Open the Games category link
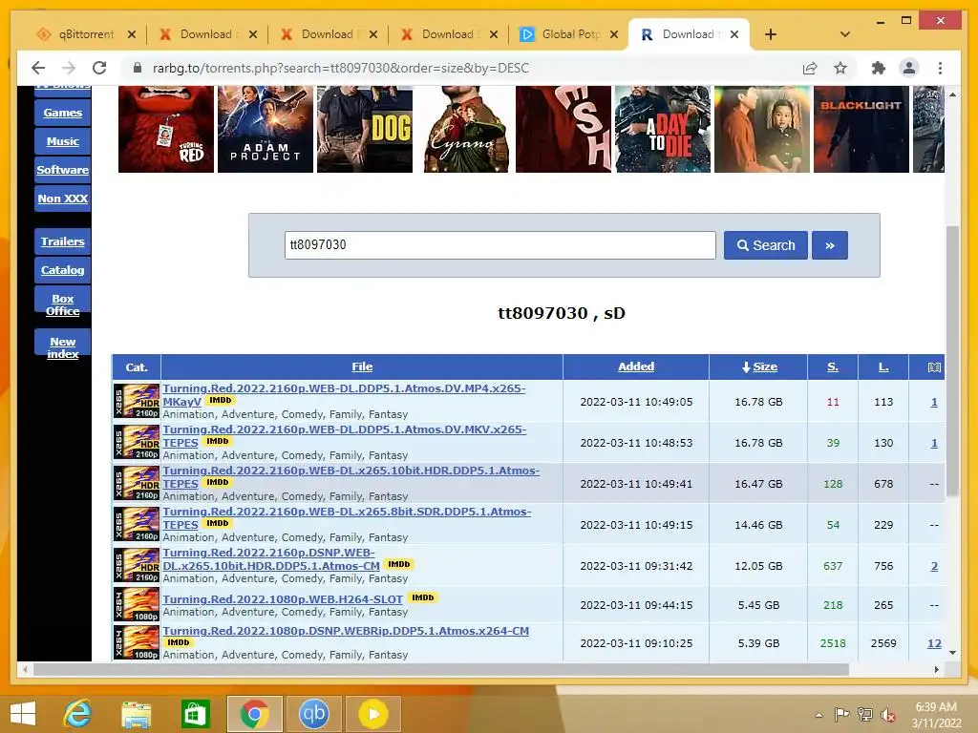978x733 pixels. coord(62,113)
